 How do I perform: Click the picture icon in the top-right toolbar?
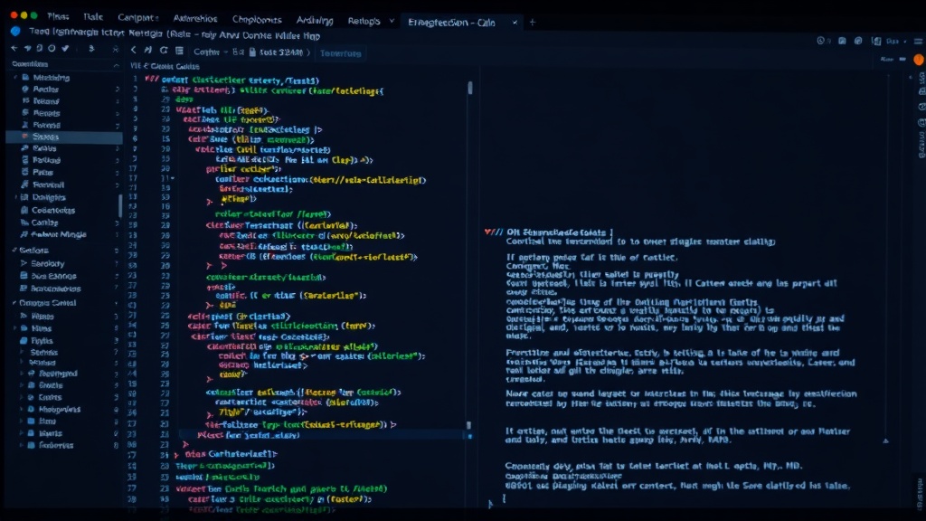click(x=842, y=41)
